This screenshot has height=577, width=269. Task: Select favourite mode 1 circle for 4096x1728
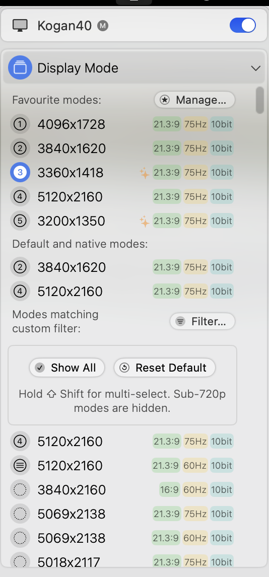point(20,124)
